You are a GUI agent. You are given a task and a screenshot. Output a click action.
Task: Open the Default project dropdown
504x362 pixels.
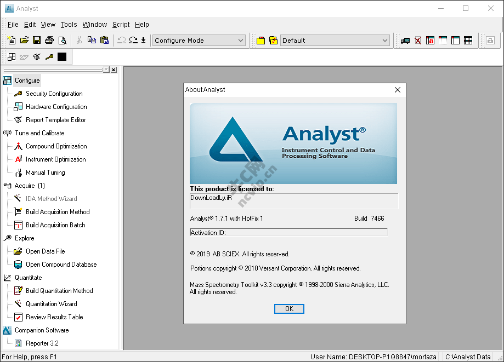[x=335, y=41]
